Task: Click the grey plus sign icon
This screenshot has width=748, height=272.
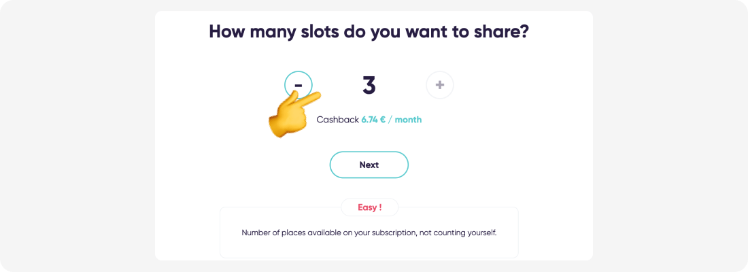Action: (440, 85)
